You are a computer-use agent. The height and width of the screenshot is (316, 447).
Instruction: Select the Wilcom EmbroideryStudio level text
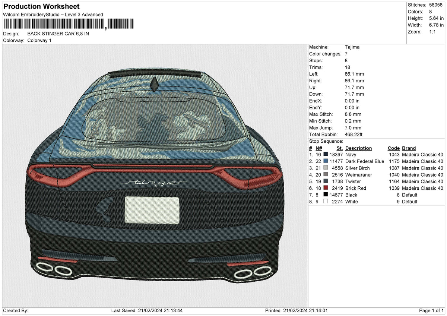pos(53,15)
